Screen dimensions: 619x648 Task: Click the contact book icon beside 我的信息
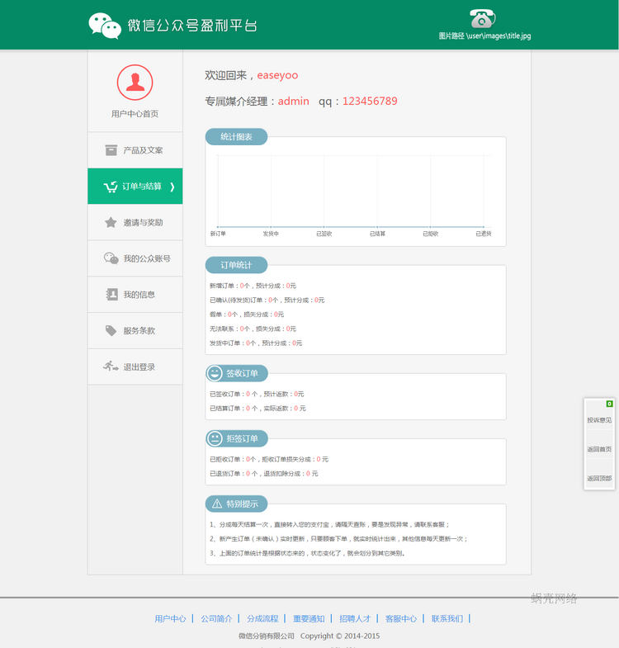111,294
